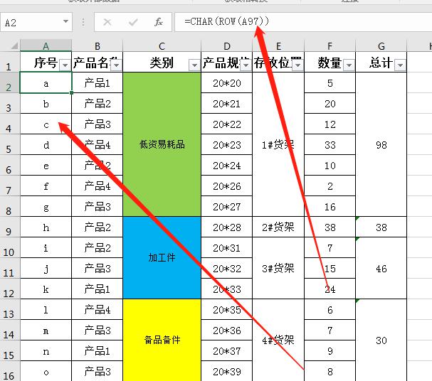
Task: Select row 9 header
Action: 10,227
